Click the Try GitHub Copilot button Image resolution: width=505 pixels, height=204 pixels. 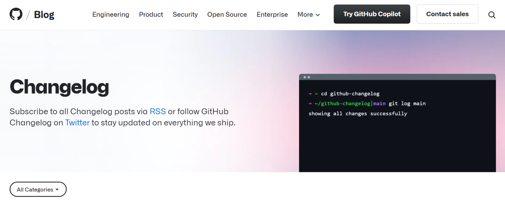(x=372, y=14)
